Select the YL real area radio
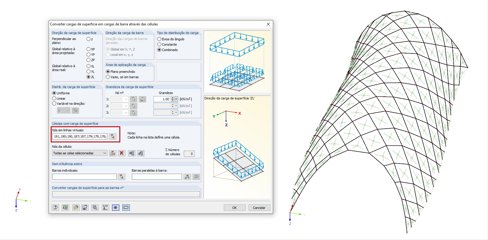Image resolution: width=488 pixels, height=240 pixels. pyautogui.click(x=88, y=72)
